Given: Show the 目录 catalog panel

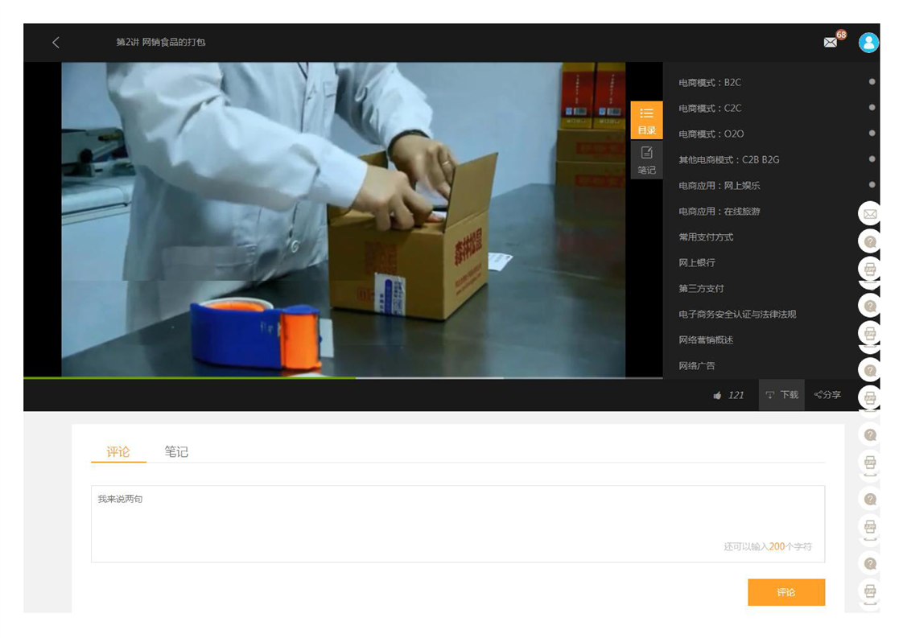Looking at the screenshot, I should pyautogui.click(x=646, y=120).
